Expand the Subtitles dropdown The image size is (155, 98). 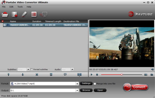point(28,69)
